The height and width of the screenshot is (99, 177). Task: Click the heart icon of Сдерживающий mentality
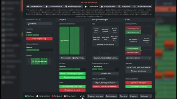28,7
